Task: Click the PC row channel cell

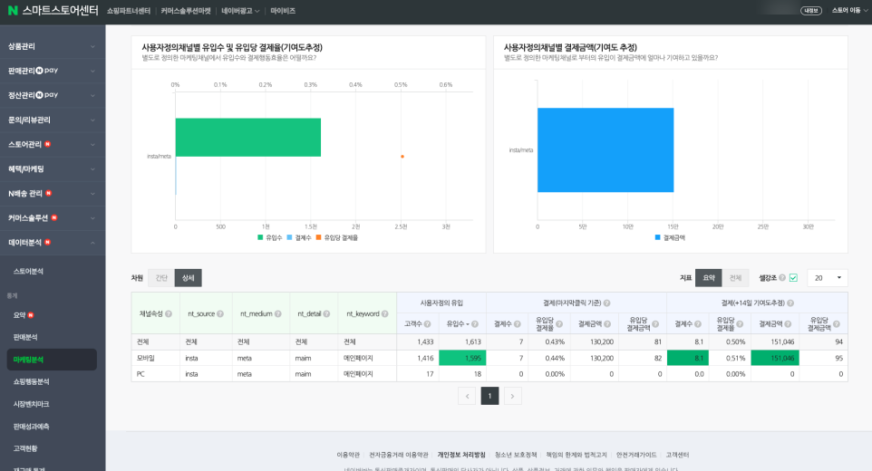Action: pos(156,374)
